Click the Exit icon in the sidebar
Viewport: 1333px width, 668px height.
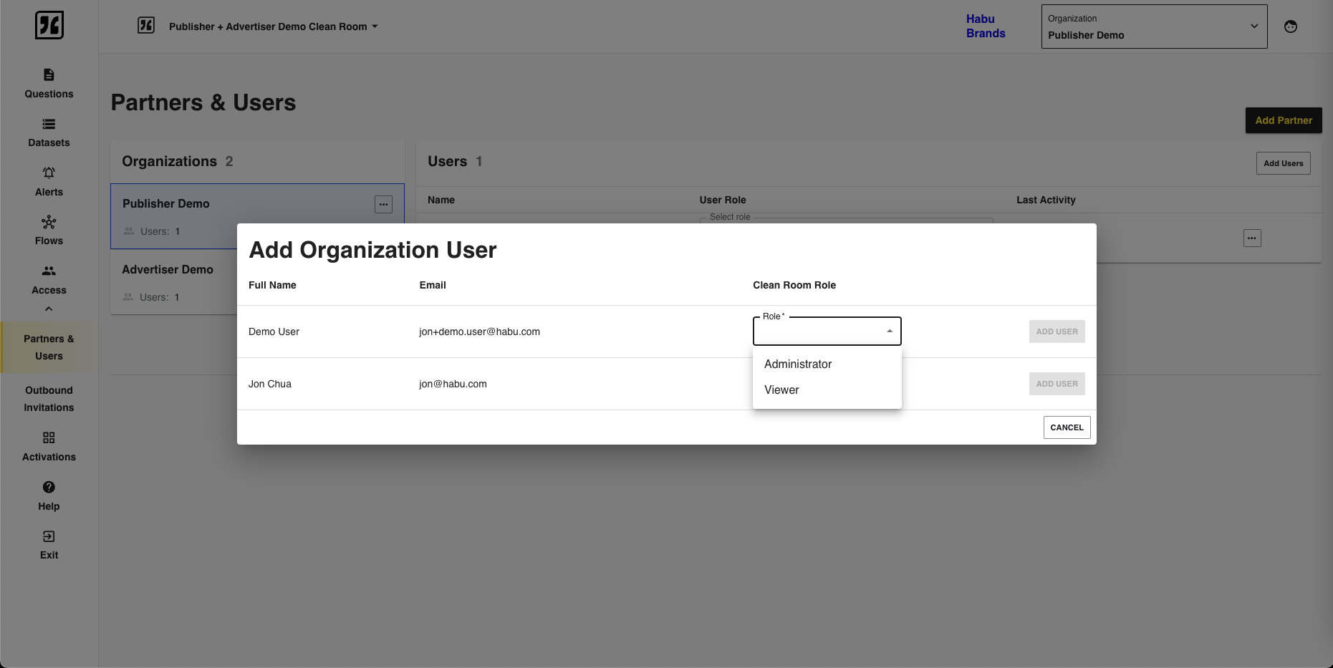click(x=49, y=536)
